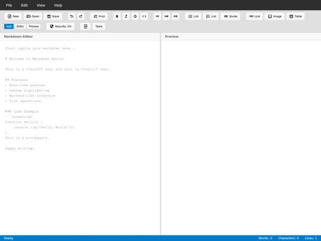Click the Words: 0 counter
This screenshot has height=241, width=321.
click(x=265, y=238)
